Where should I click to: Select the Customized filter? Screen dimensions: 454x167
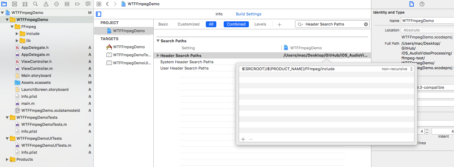point(188,24)
